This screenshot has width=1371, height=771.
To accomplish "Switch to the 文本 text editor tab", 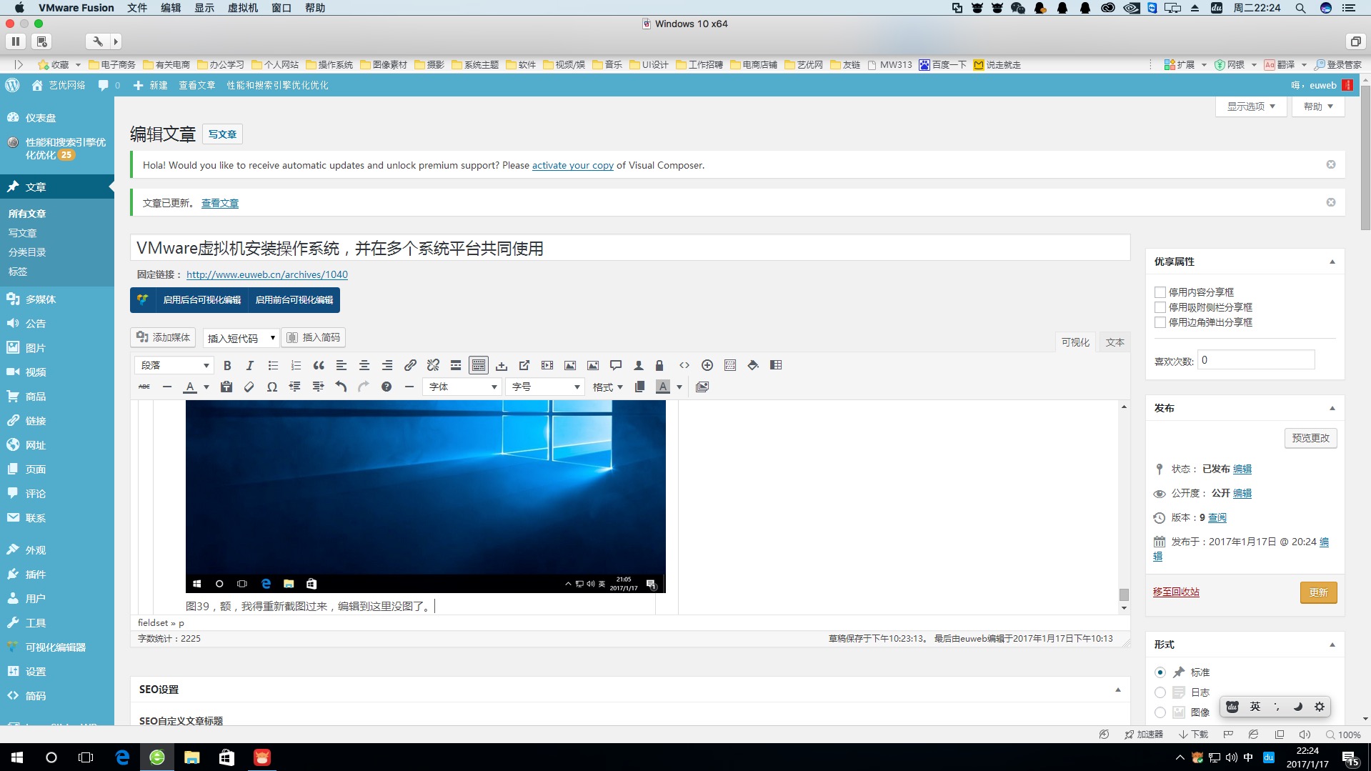I will point(1115,342).
